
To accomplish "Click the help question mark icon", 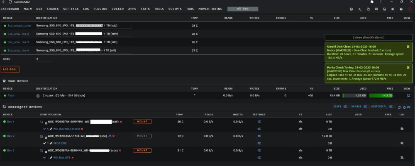I will [401, 9].
